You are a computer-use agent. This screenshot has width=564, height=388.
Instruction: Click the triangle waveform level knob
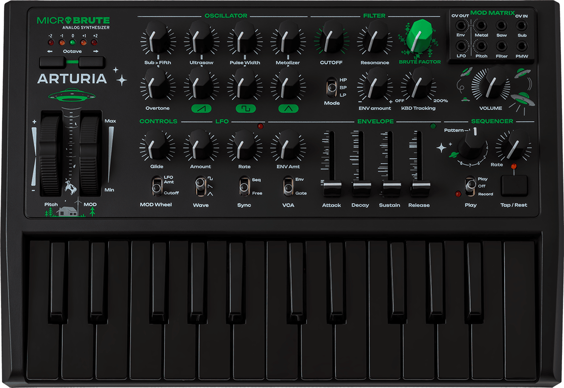[288, 84]
